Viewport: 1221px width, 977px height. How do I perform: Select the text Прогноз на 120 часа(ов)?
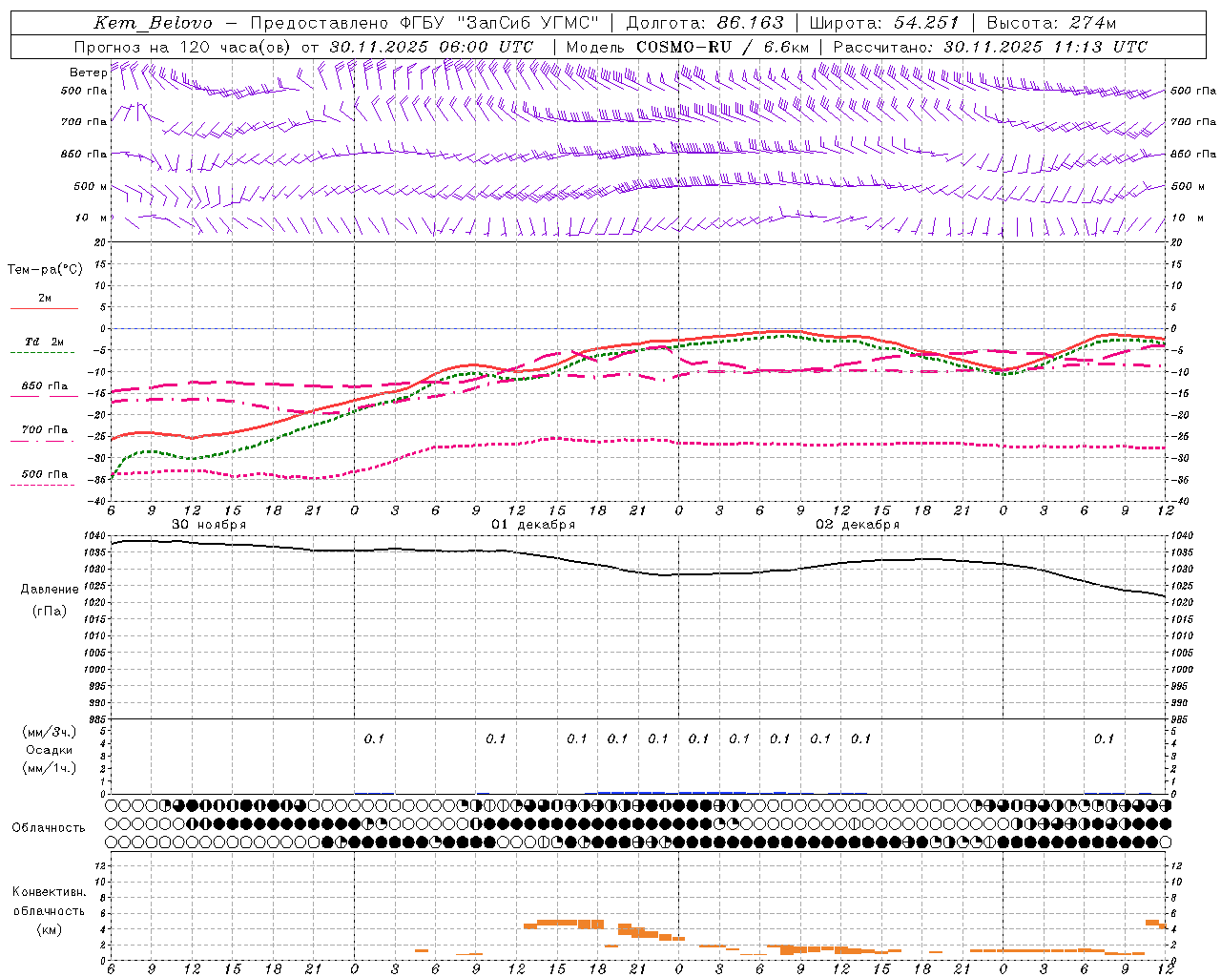point(185,47)
